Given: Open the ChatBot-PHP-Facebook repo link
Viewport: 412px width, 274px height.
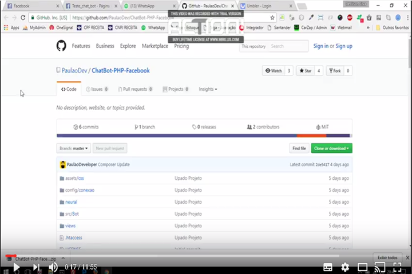Looking at the screenshot, I should coord(121,71).
